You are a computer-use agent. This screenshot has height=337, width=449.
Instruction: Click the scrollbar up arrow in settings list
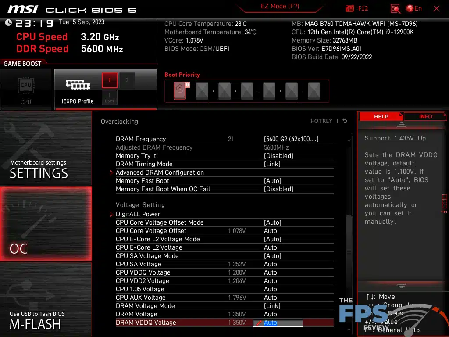click(x=349, y=140)
